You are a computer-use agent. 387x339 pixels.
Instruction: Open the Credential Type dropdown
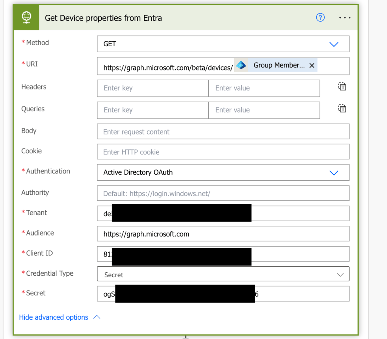tap(223, 275)
